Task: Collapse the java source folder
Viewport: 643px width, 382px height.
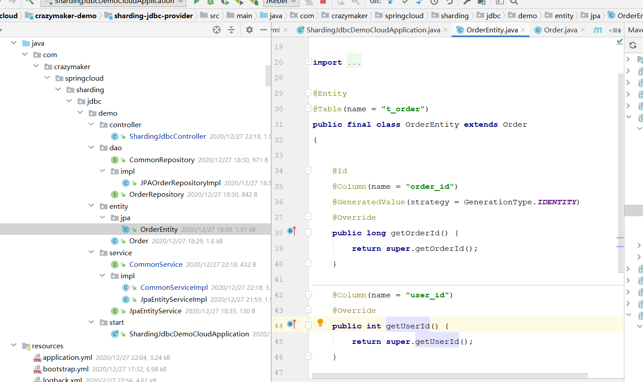Action: [14, 43]
